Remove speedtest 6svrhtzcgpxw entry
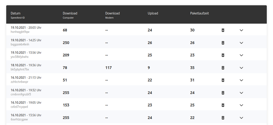 223,118
